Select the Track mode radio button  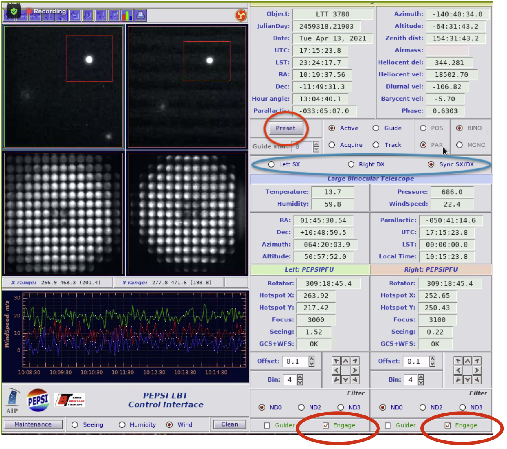tap(376, 145)
